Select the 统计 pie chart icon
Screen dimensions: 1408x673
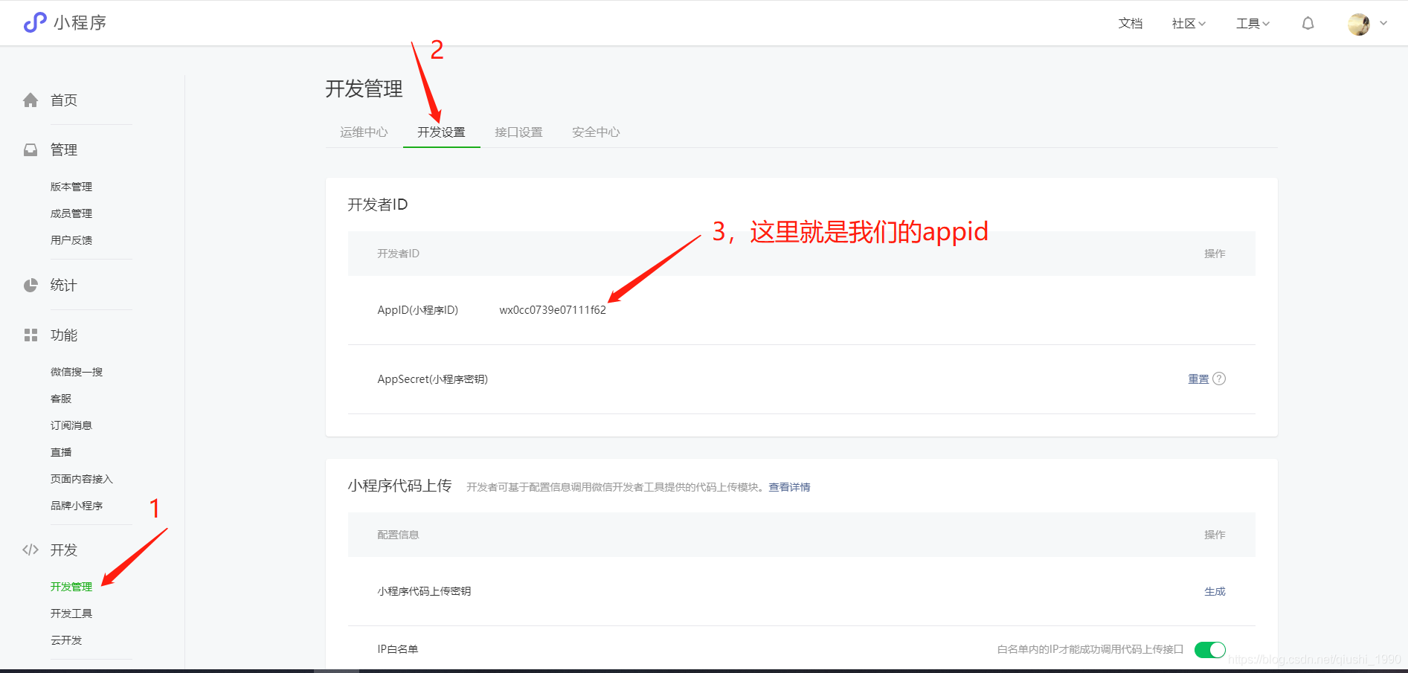[x=30, y=285]
